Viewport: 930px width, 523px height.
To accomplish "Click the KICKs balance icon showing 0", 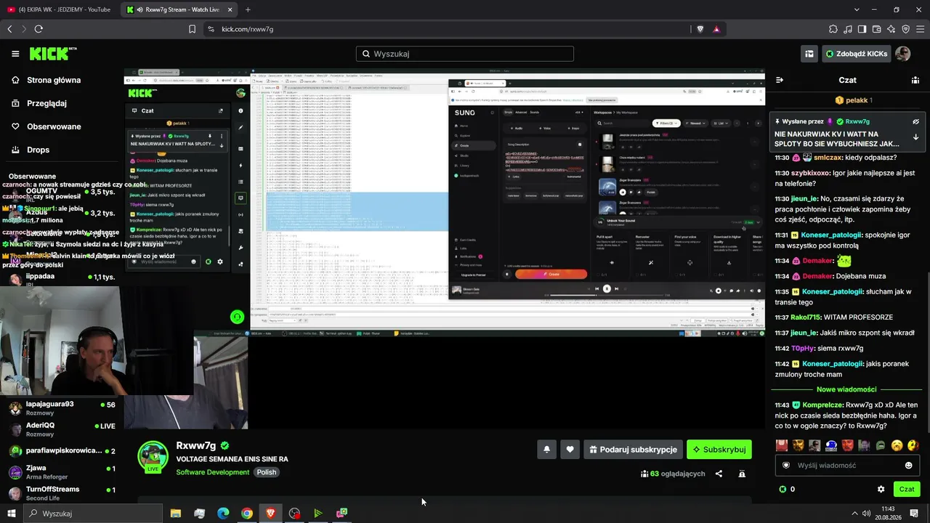I will pyautogui.click(x=783, y=489).
